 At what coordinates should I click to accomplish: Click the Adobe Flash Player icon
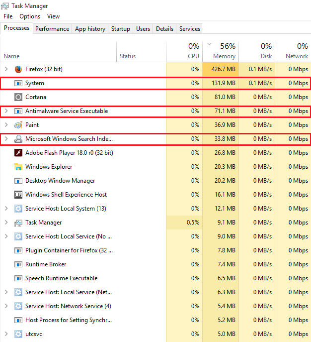coord(18,153)
